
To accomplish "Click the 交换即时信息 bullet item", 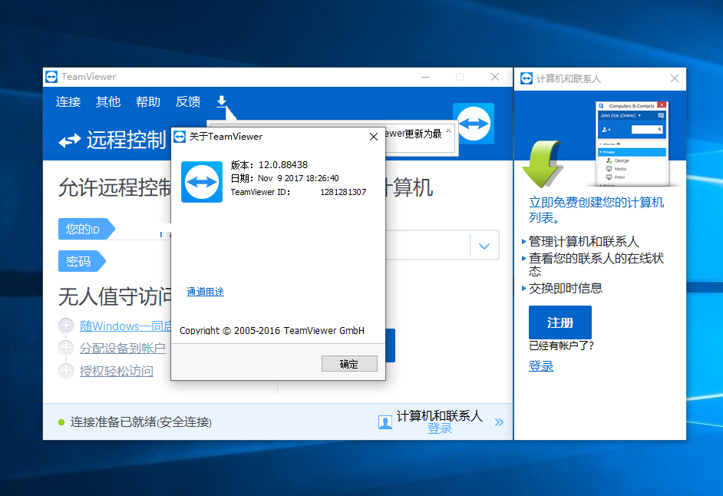I will click(x=566, y=289).
